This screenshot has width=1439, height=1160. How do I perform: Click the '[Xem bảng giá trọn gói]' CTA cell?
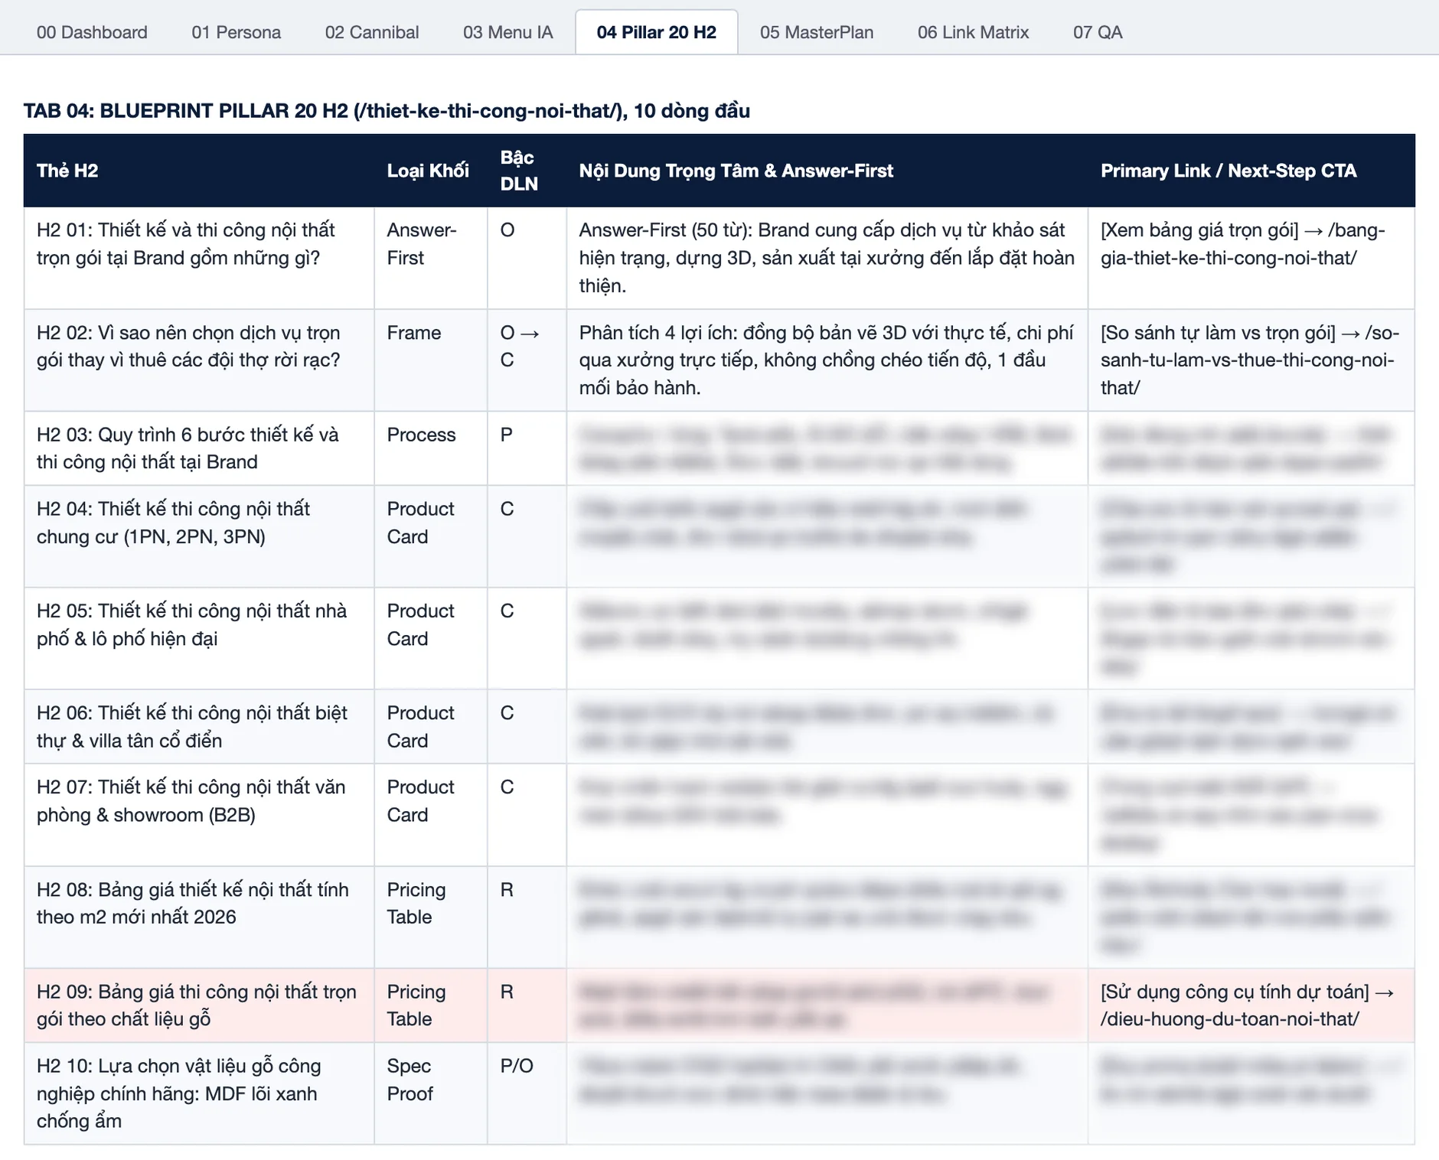click(1251, 258)
